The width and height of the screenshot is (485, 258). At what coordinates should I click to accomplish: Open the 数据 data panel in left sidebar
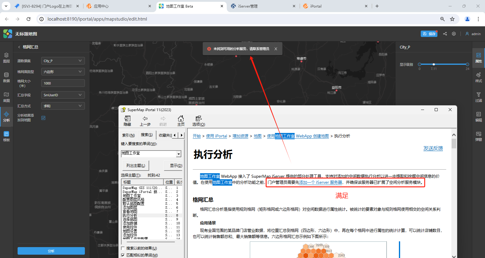6,77
